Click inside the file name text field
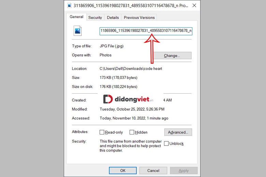Screen dimensions: 266x177 pyautogui.click(x=146, y=31)
